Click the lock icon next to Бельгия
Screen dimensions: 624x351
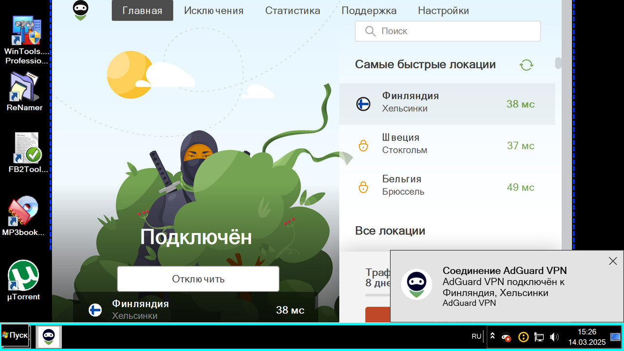coord(363,187)
